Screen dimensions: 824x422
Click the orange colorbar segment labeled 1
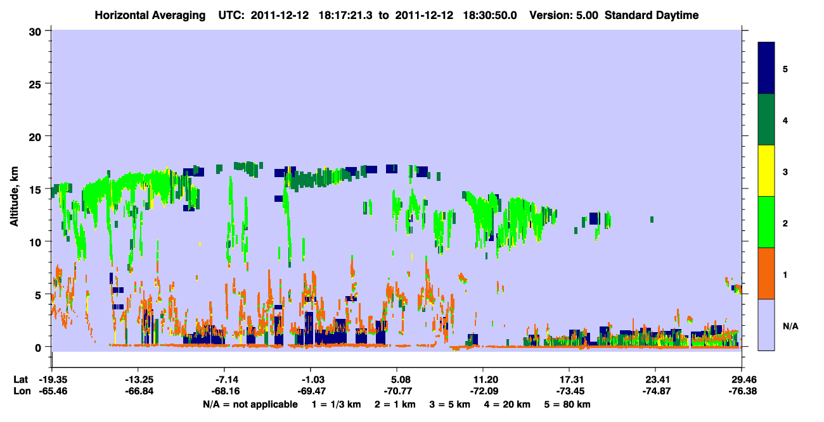click(x=766, y=273)
